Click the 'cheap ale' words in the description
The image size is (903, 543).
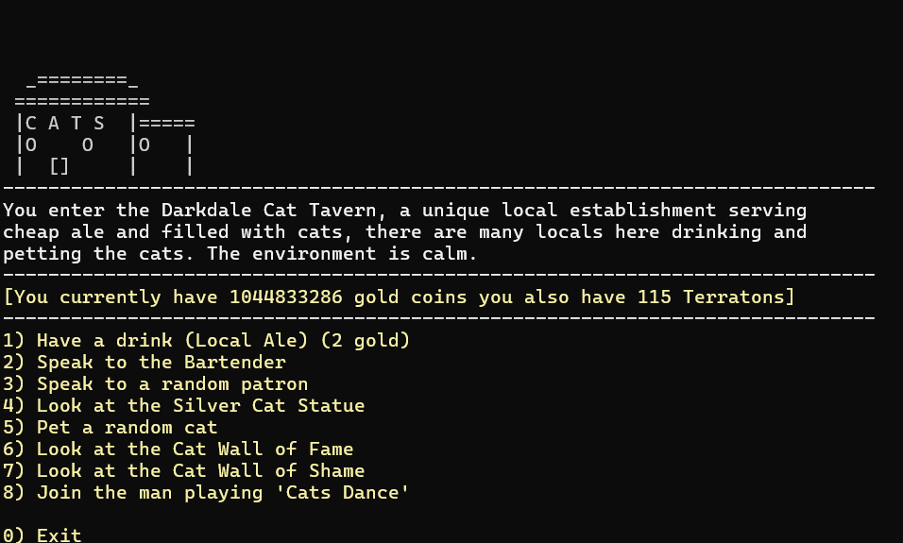[x=54, y=232]
